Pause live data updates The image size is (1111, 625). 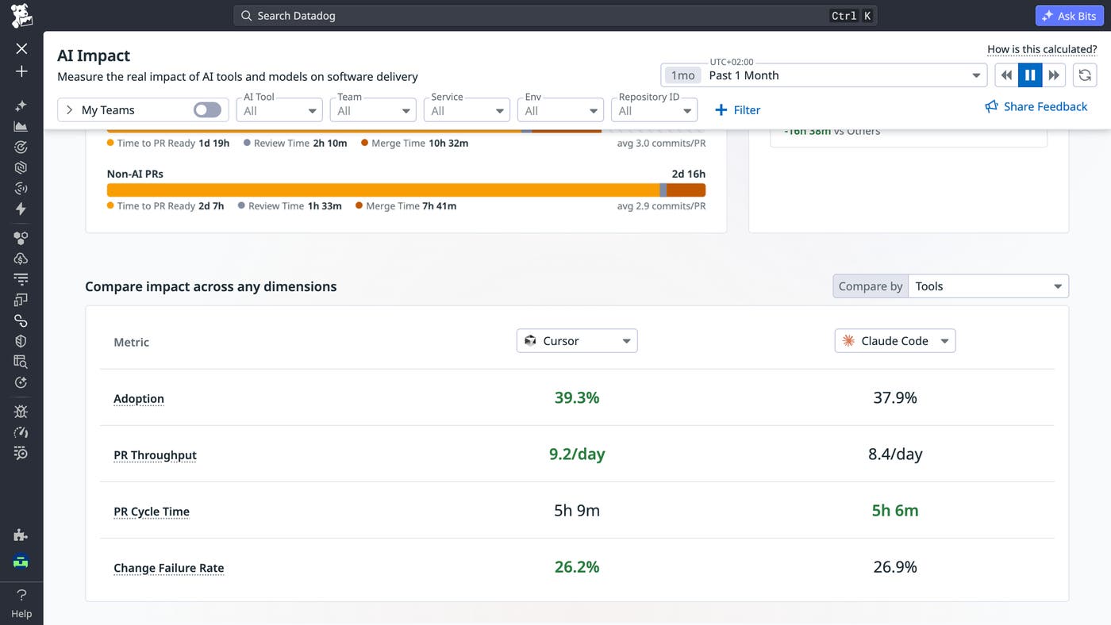pos(1030,75)
